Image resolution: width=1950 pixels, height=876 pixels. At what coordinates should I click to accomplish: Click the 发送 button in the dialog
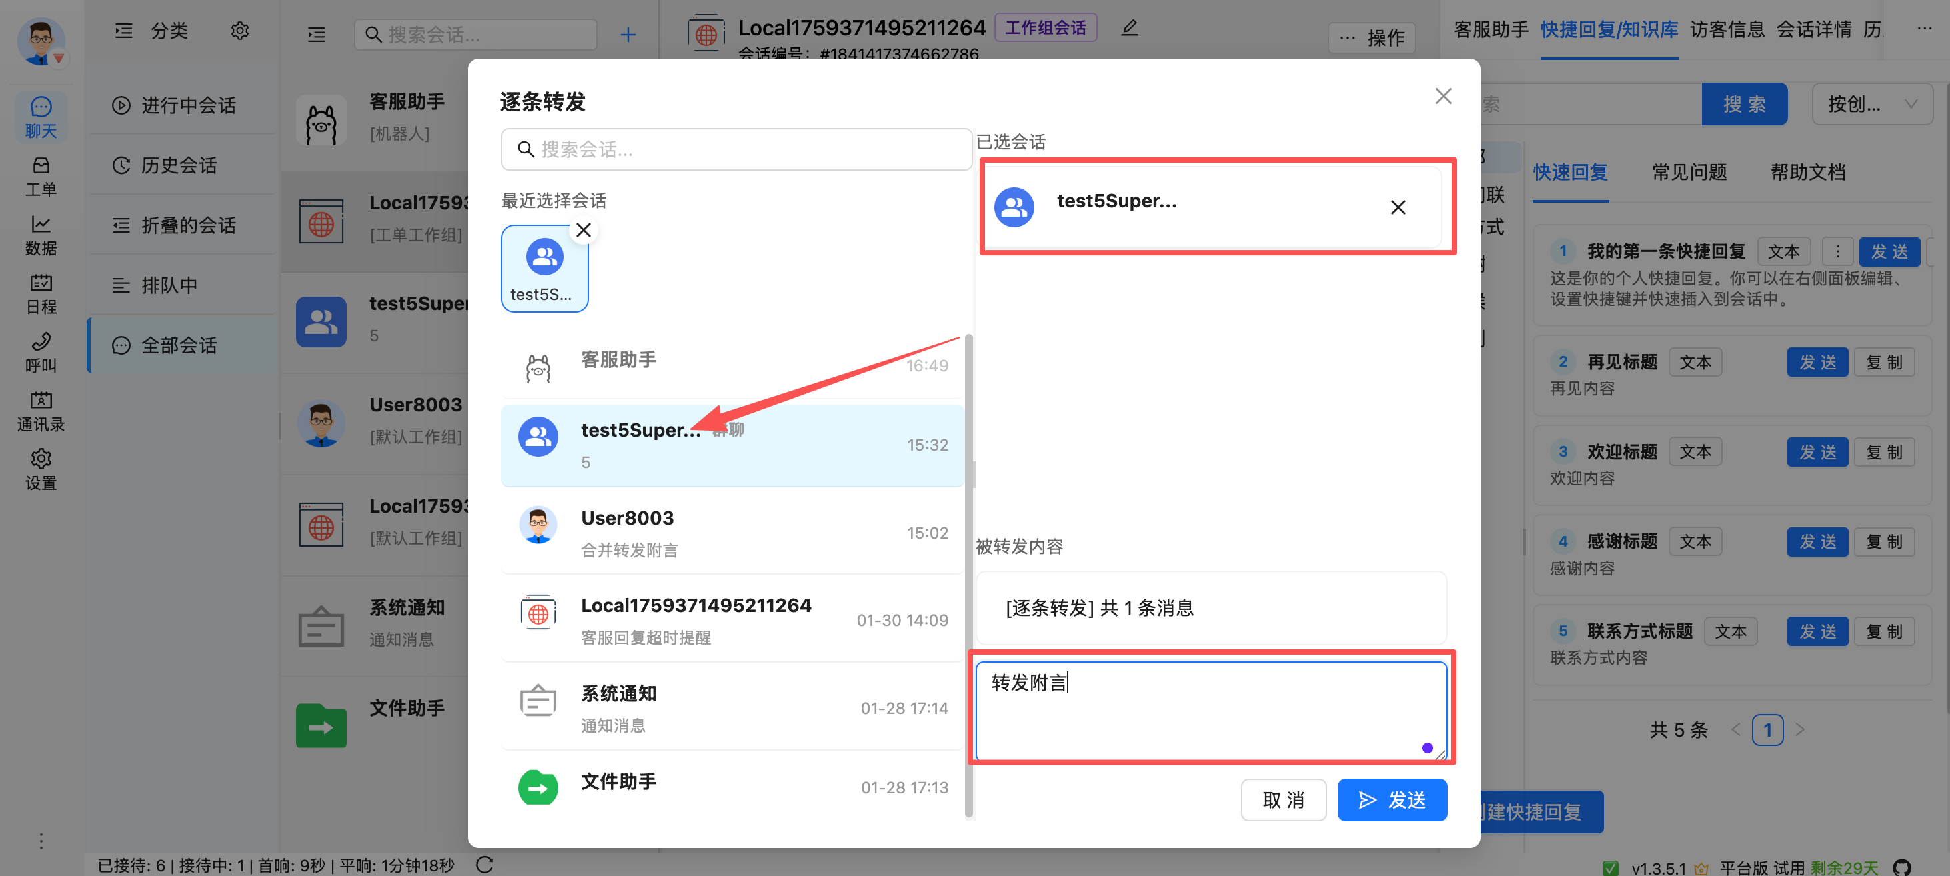coord(1392,799)
